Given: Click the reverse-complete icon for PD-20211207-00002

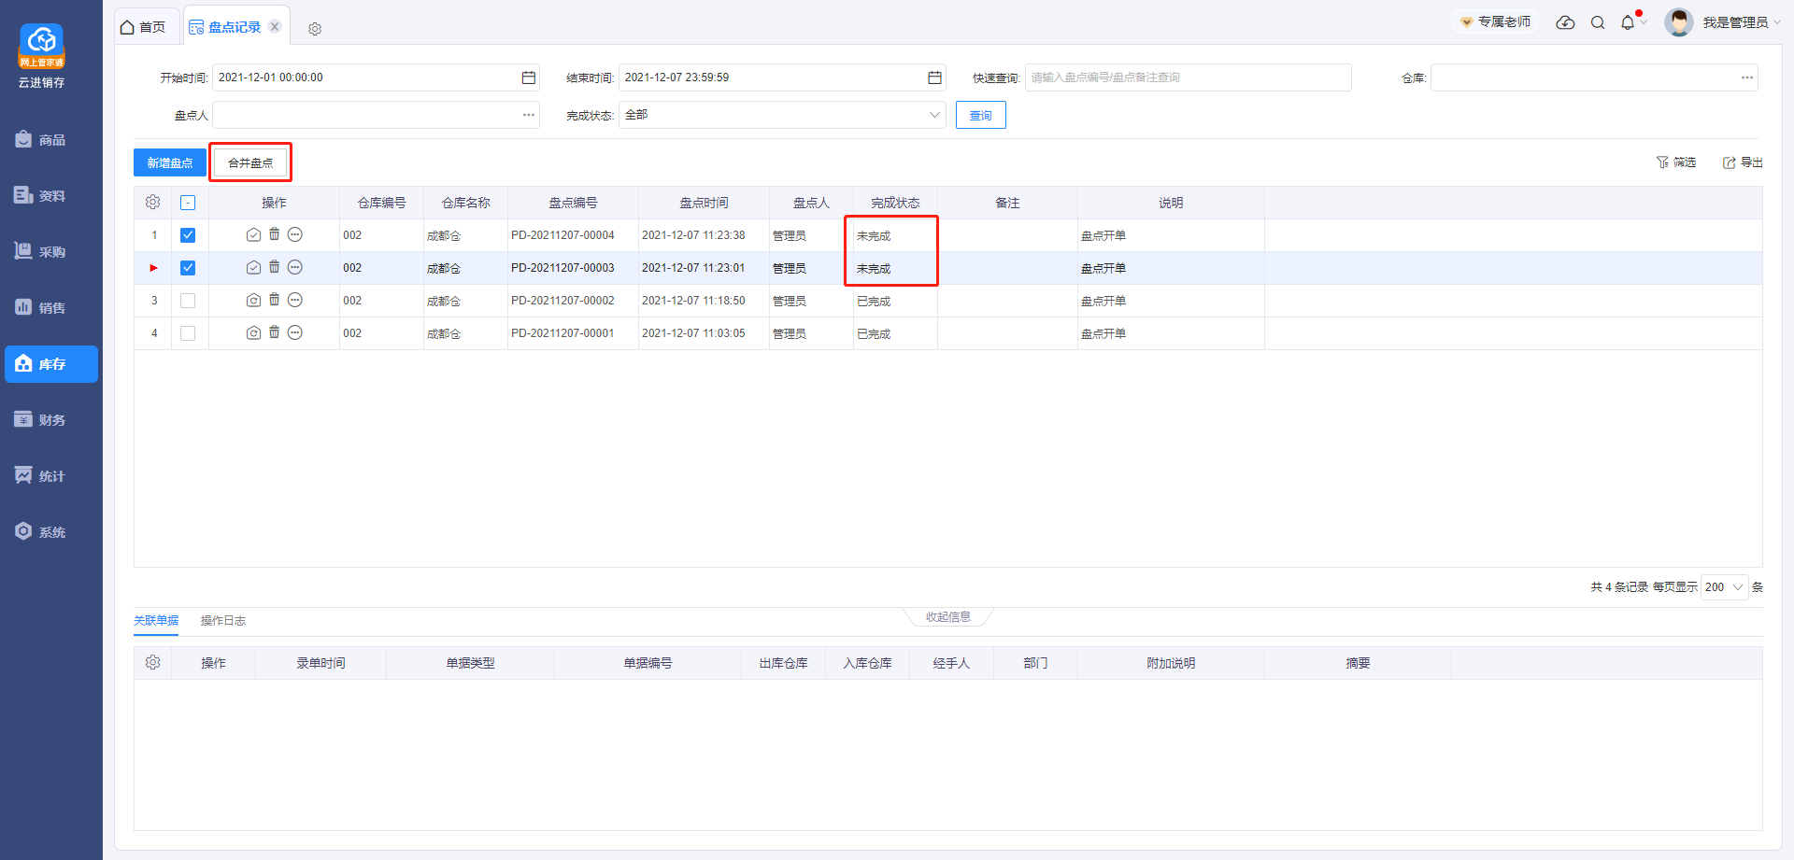Looking at the screenshot, I should pyautogui.click(x=253, y=301).
